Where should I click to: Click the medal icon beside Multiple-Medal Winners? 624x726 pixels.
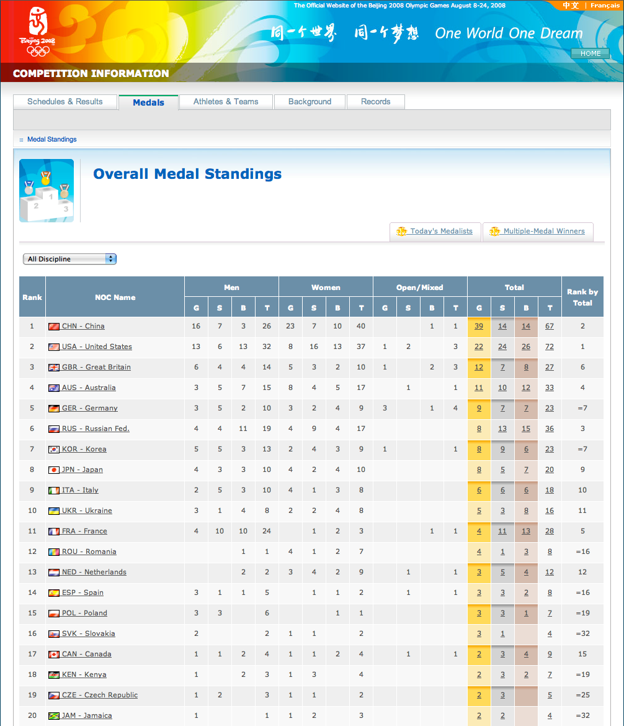click(494, 231)
